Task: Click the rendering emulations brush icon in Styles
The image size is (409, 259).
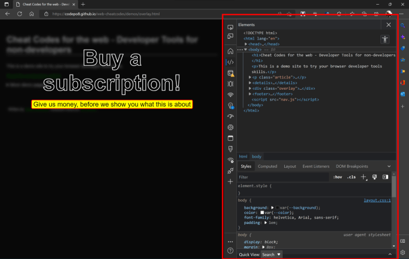Action: [375, 177]
